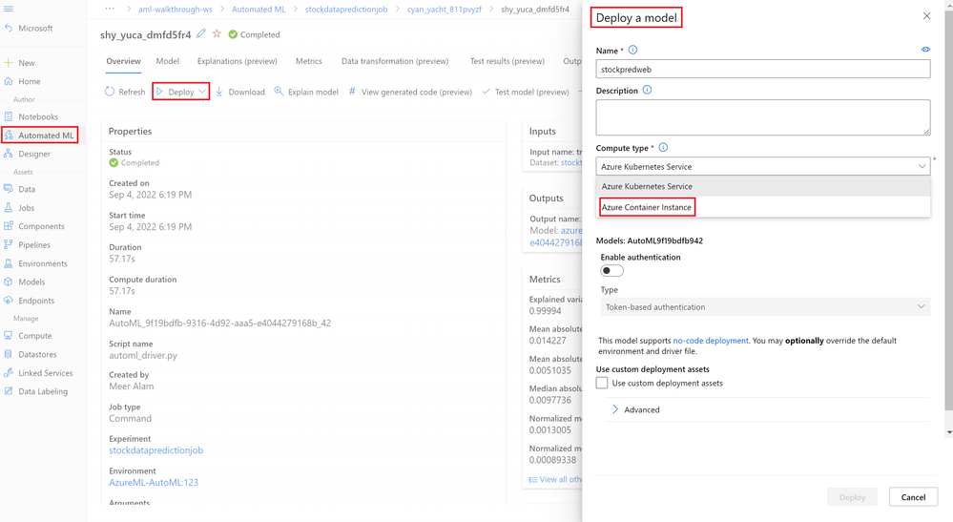Open the hamburger navigation menu icon
The width and height of the screenshot is (953, 522).
9,10
